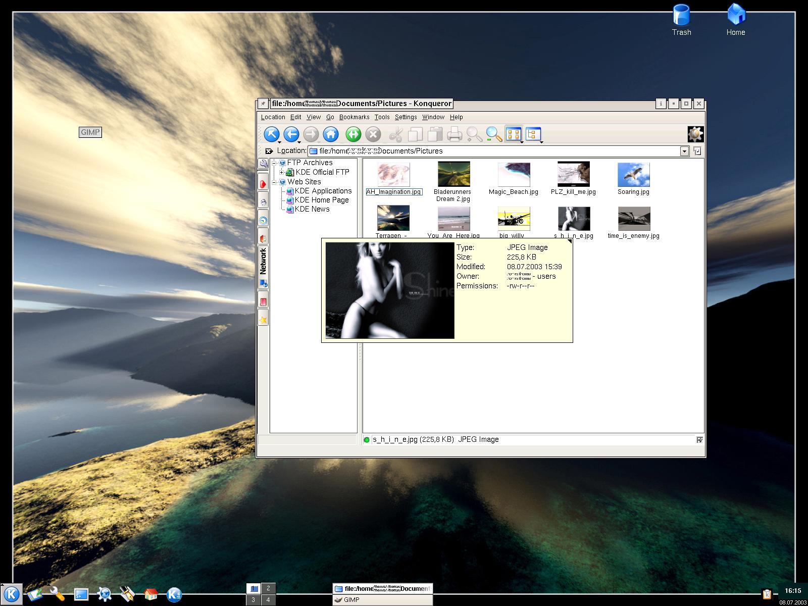Click the Stop loading X icon
Image resolution: width=808 pixels, height=606 pixels.
(373, 134)
